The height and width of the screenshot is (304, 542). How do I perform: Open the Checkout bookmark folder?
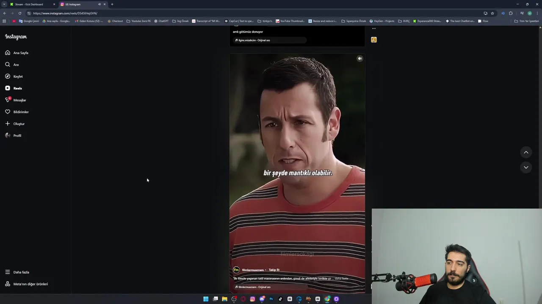pyautogui.click(x=115, y=21)
